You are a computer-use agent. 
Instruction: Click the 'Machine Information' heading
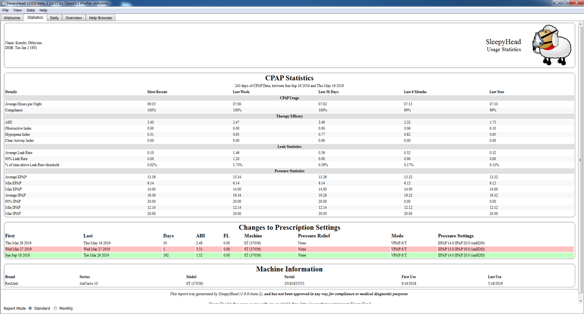289,269
